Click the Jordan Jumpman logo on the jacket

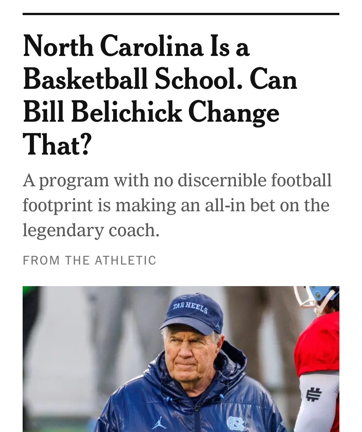point(159,422)
